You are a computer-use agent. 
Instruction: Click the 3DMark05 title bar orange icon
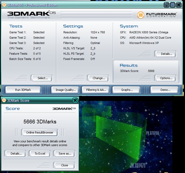pos(4,5)
